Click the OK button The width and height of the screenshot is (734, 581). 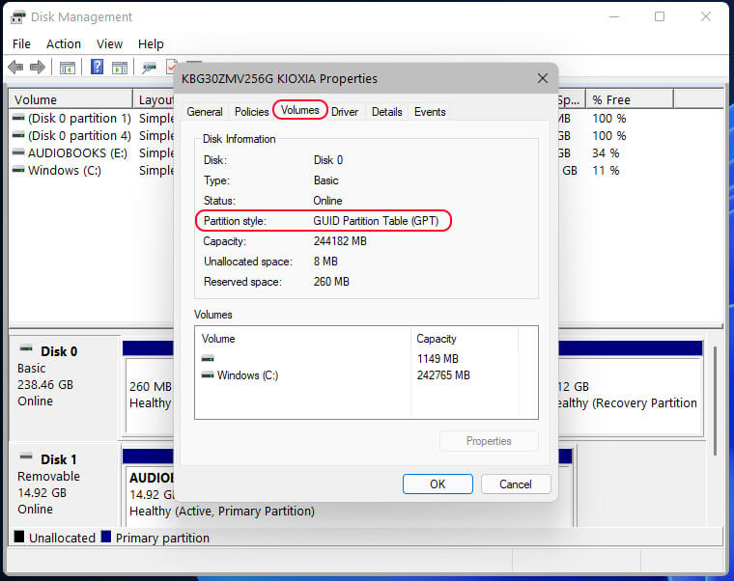tap(438, 484)
